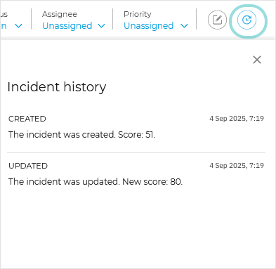
Task: Click the CREATED timestamp 4 Sep 2025, 7:19
Action: pos(237,119)
